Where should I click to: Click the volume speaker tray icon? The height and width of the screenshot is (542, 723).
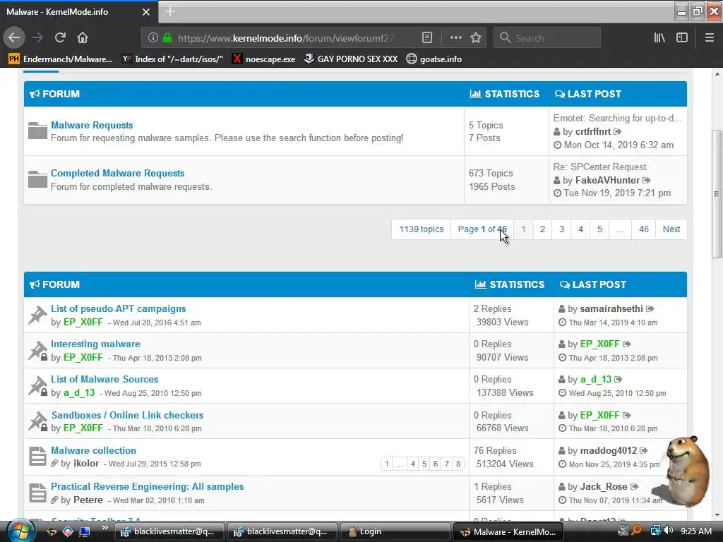coord(668,531)
